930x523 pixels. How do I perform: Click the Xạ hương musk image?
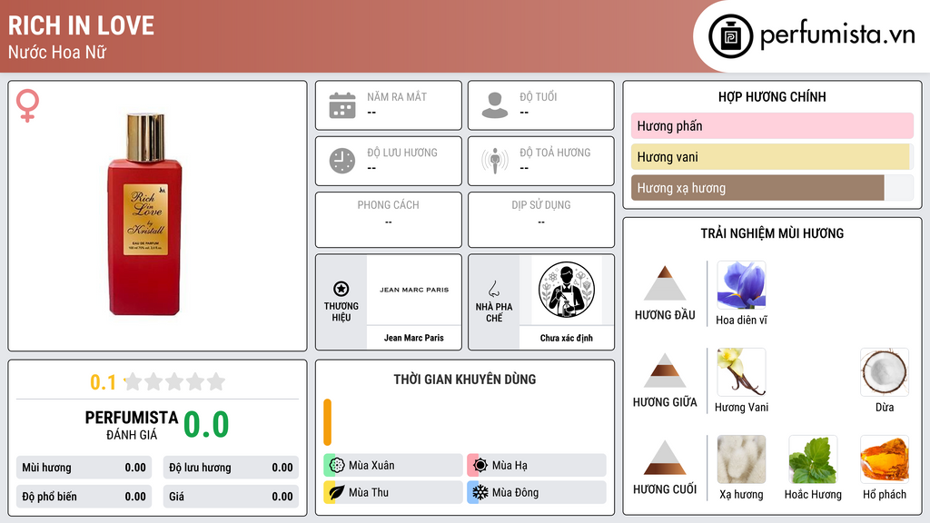[741, 459]
